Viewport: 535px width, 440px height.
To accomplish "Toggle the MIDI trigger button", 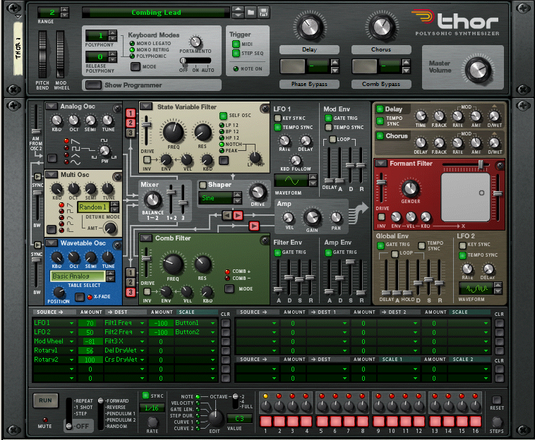I will pyautogui.click(x=236, y=44).
